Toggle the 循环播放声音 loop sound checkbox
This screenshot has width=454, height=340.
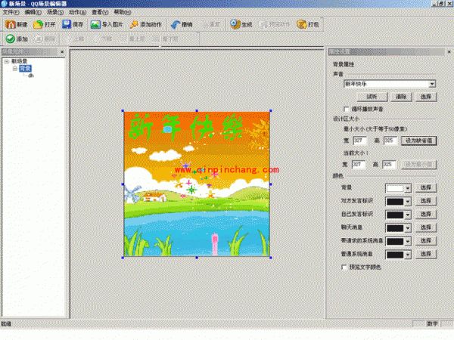point(346,109)
